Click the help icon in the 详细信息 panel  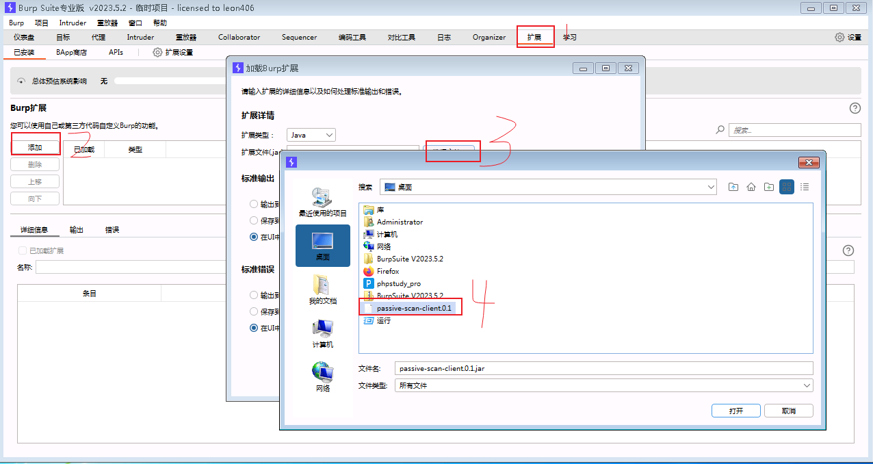848,250
